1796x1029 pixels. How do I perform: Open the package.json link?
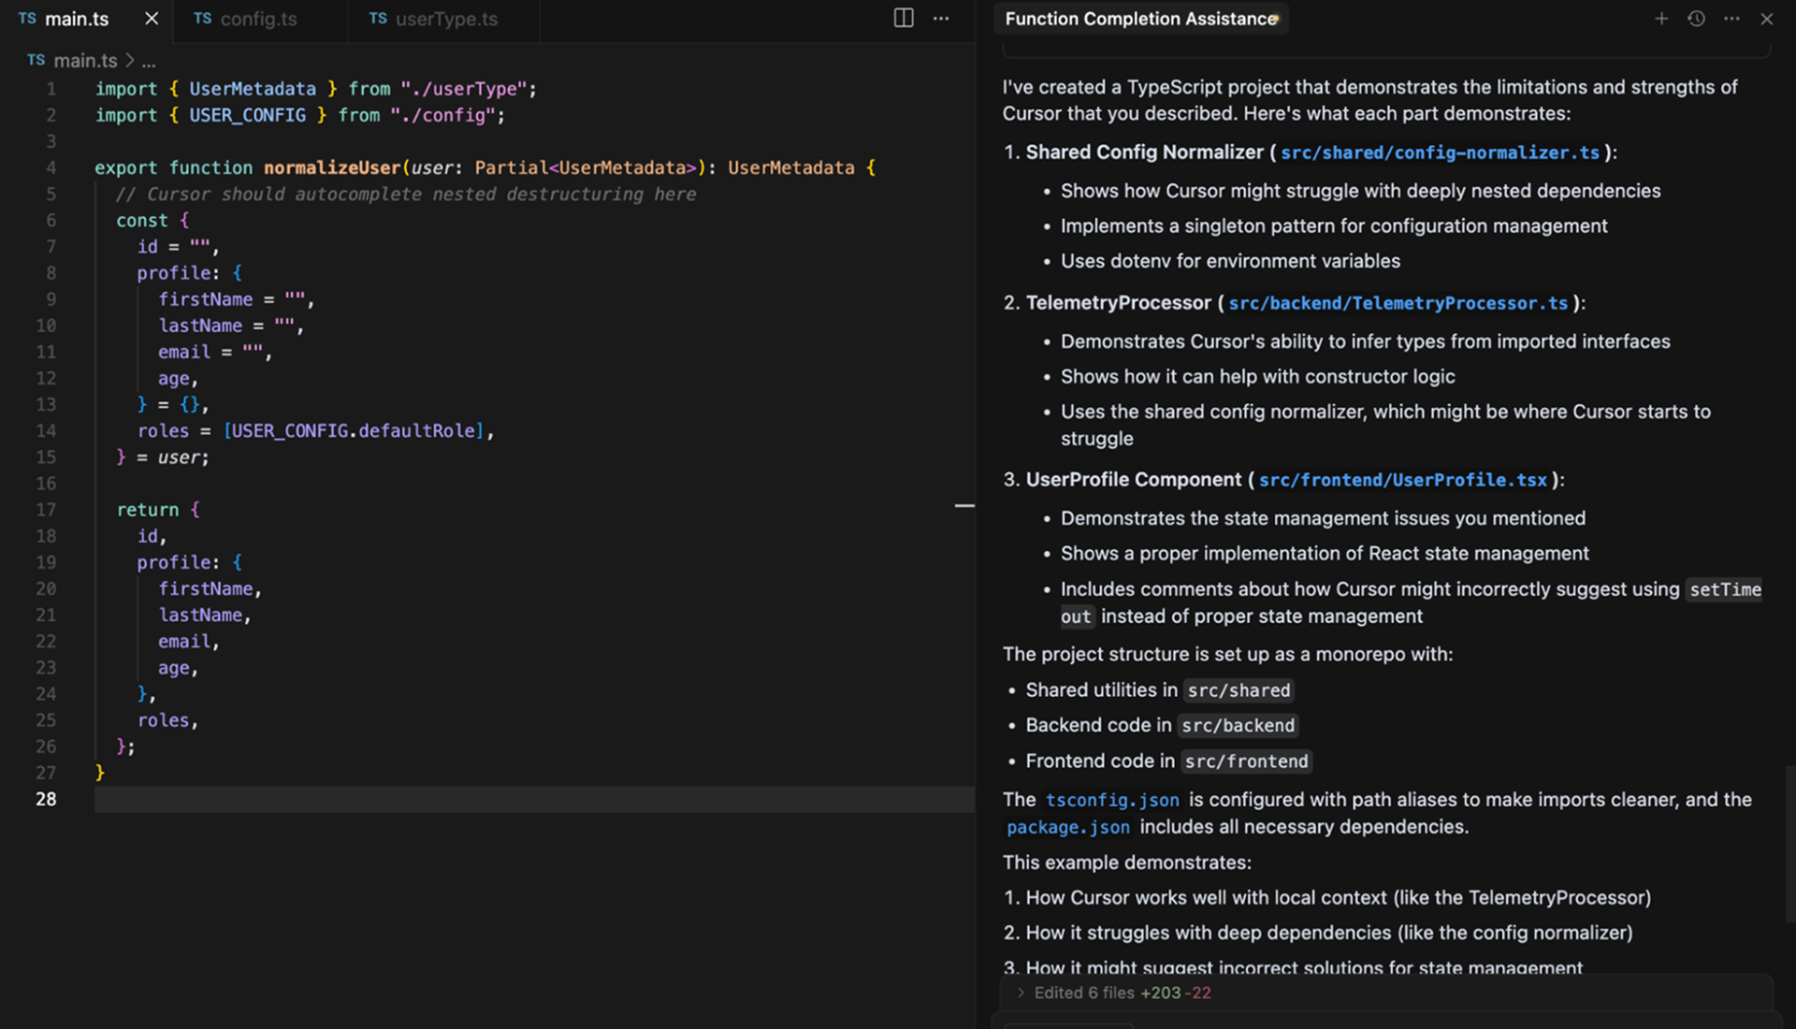[1068, 828]
